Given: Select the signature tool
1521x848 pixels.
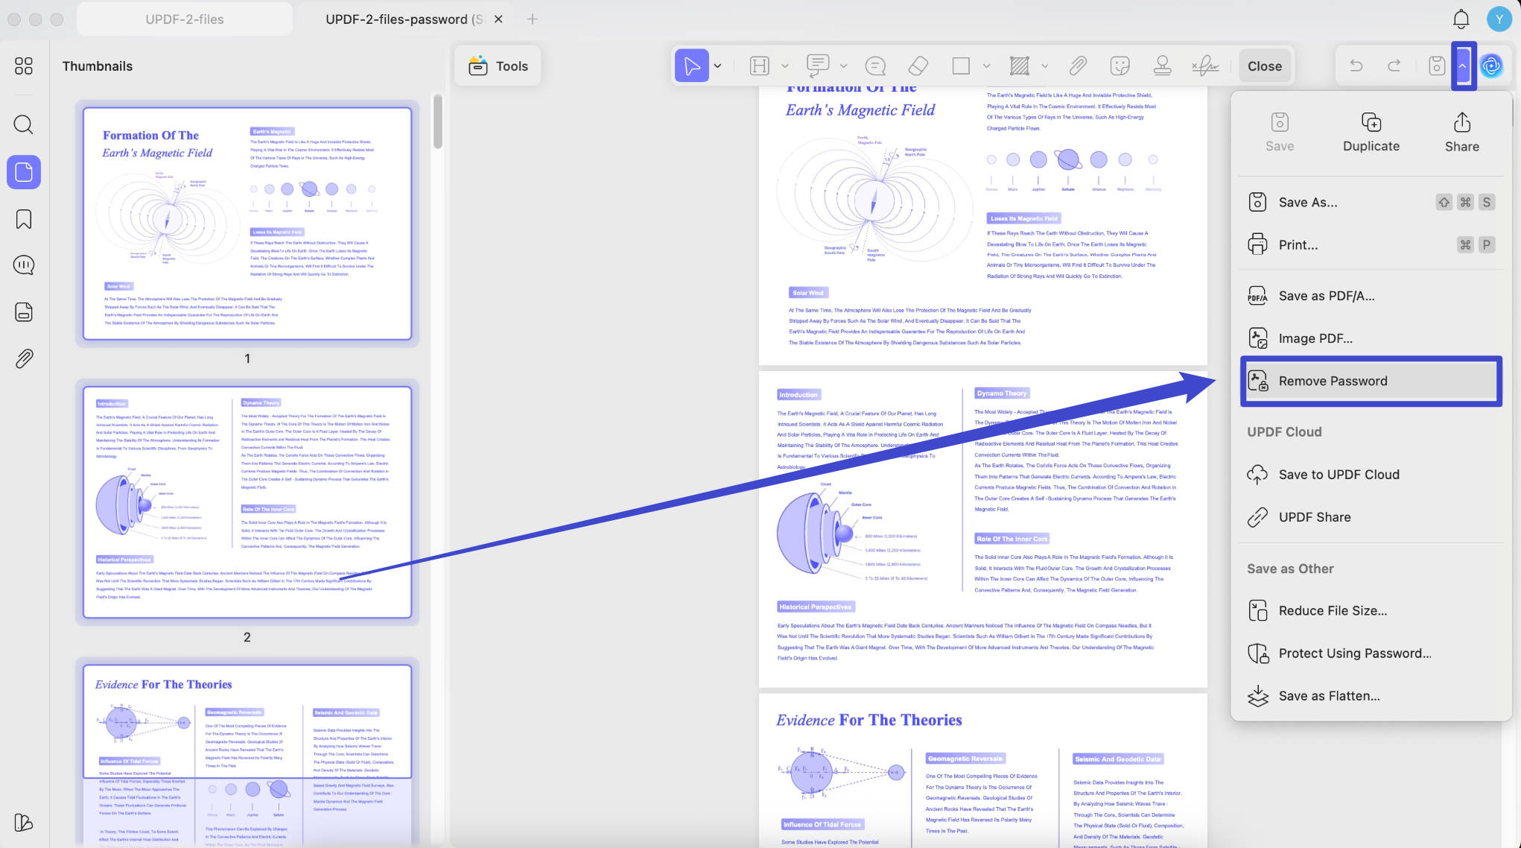Looking at the screenshot, I should click(1205, 66).
